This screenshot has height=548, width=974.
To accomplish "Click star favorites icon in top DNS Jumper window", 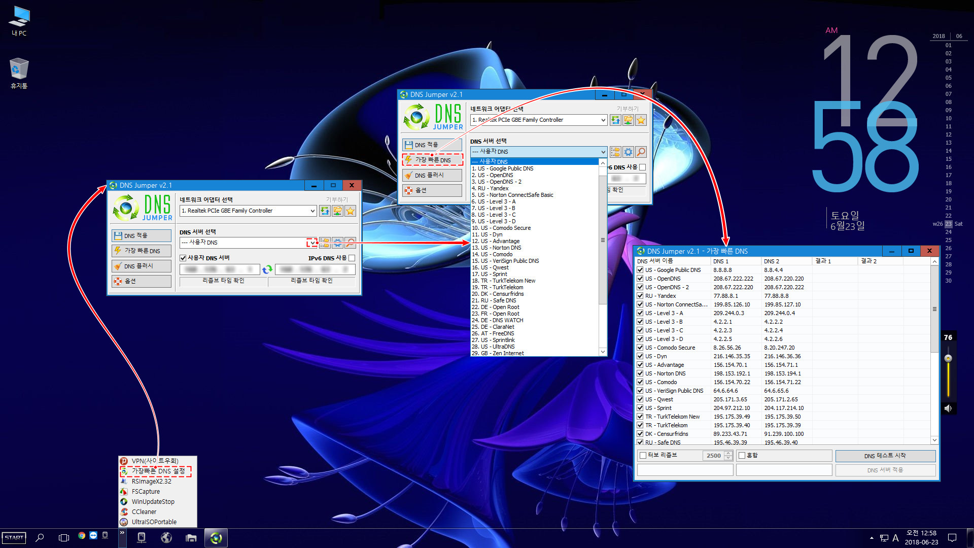I will [x=641, y=120].
